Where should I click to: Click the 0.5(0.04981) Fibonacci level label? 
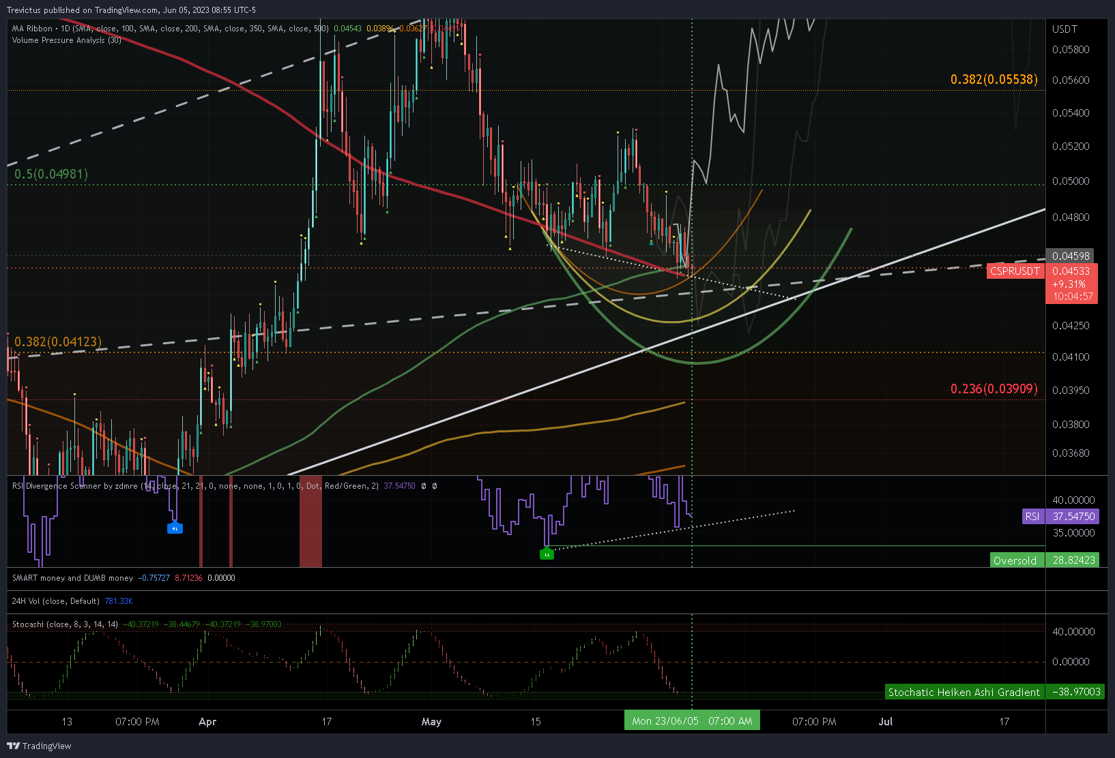tap(51, 174)
